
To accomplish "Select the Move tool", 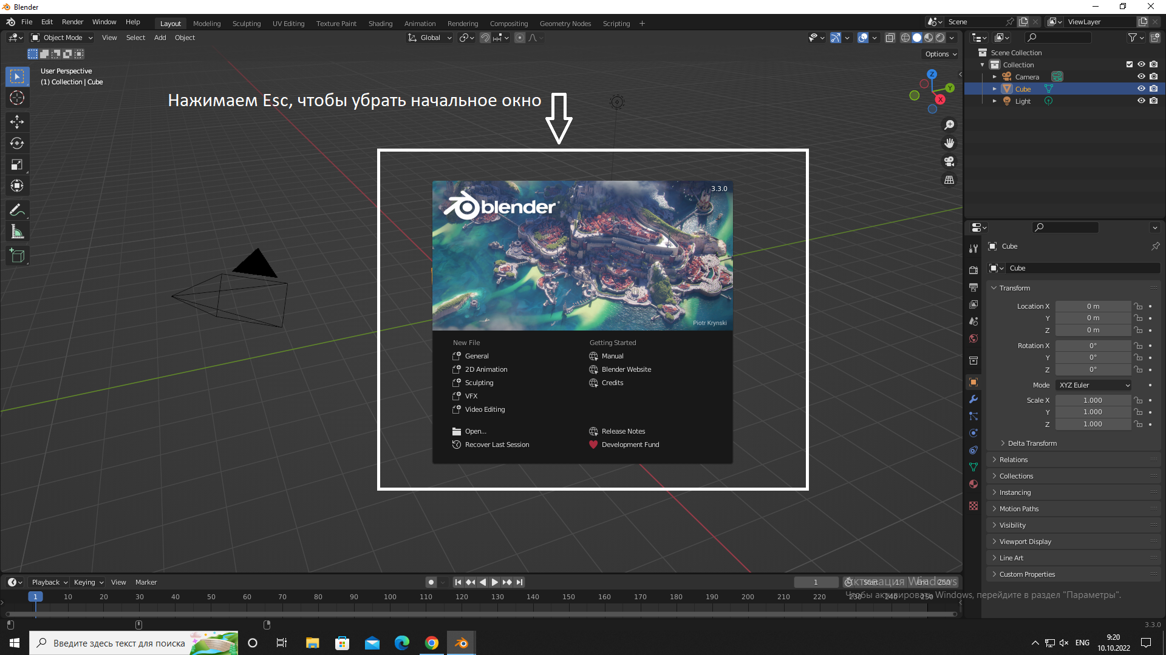I will click(x=17, y=122).
